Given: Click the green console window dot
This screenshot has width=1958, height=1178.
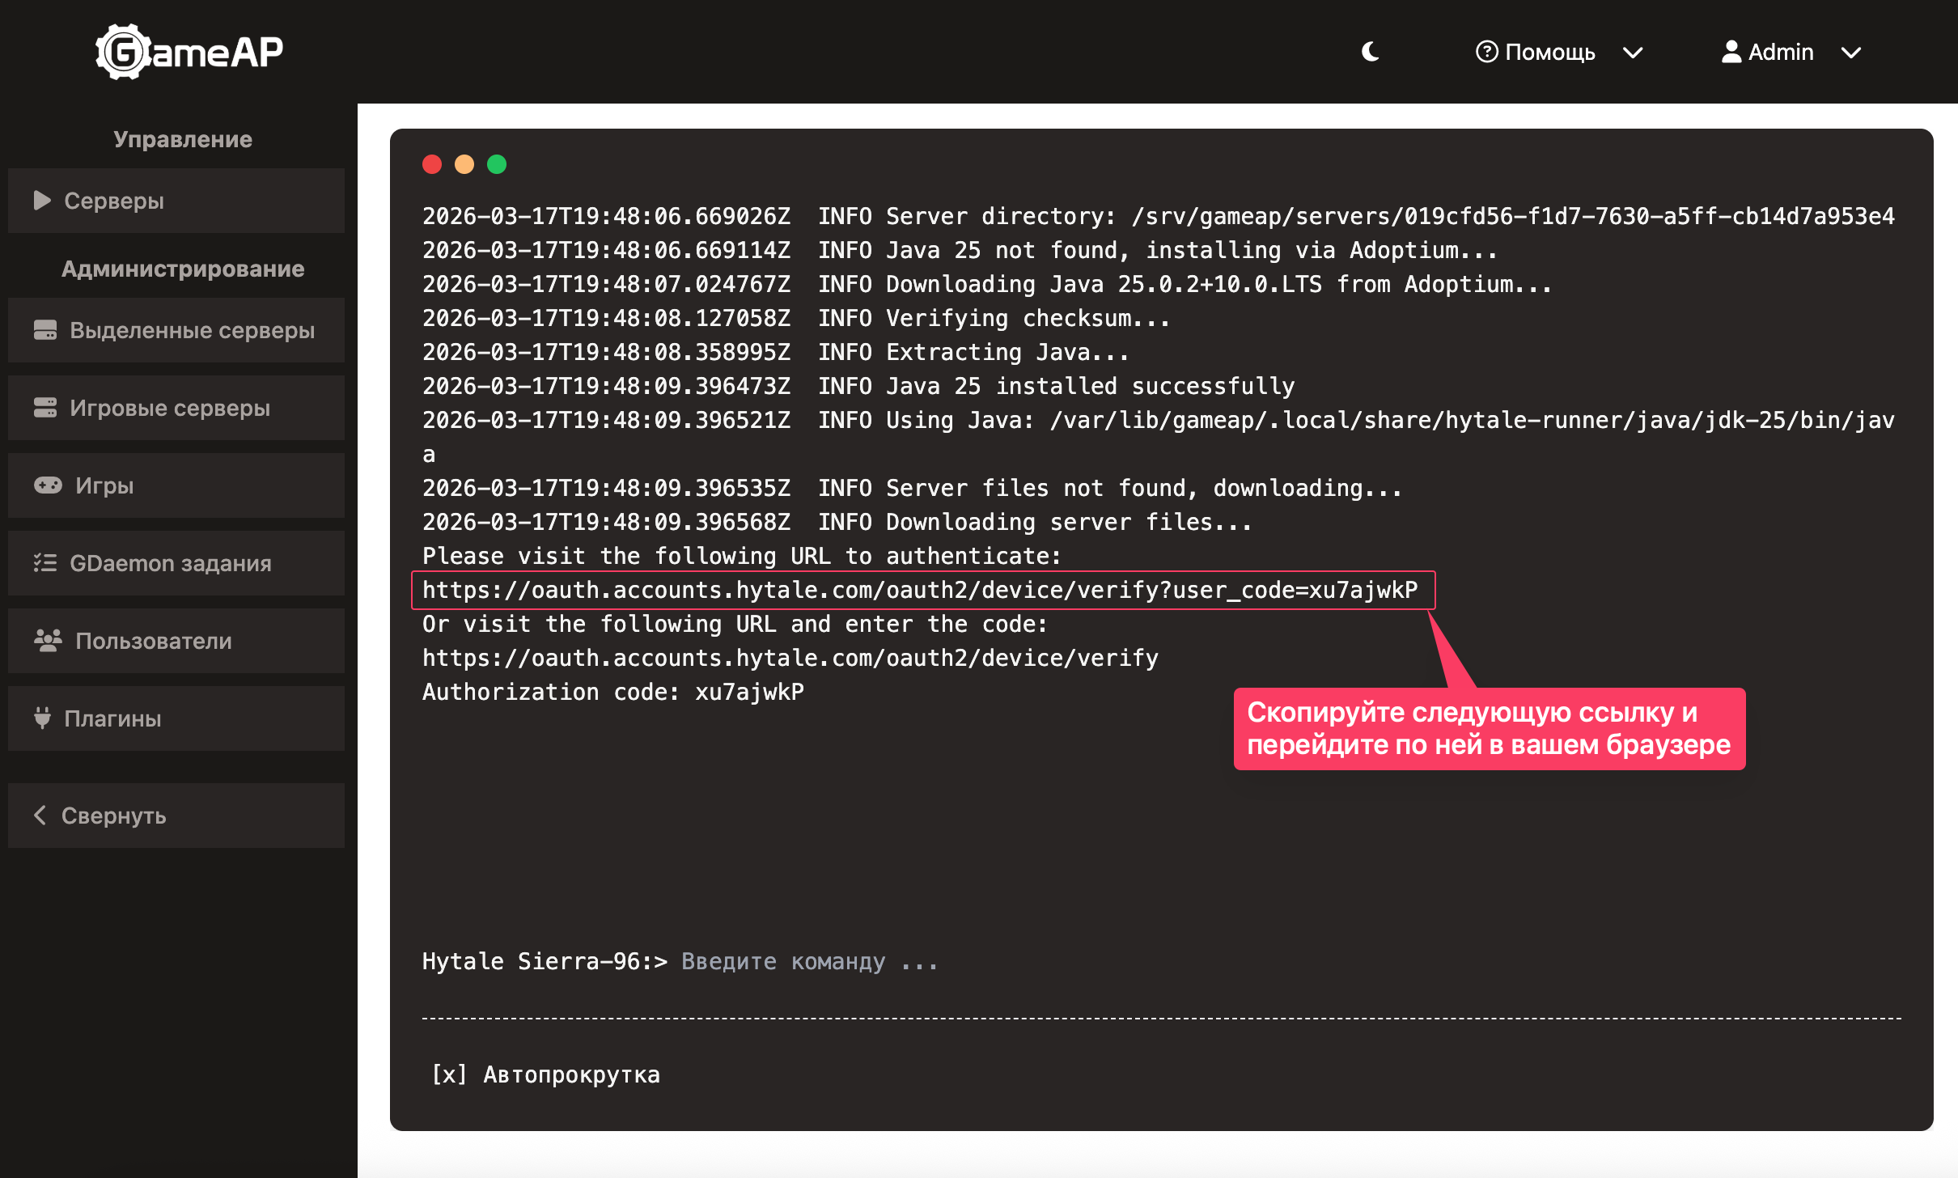Looking at the screenshot, I should click(x=497, y=164).
